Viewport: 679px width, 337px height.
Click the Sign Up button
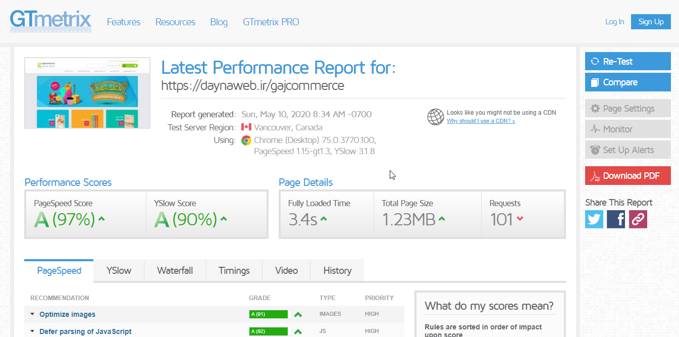pos(651,22)
